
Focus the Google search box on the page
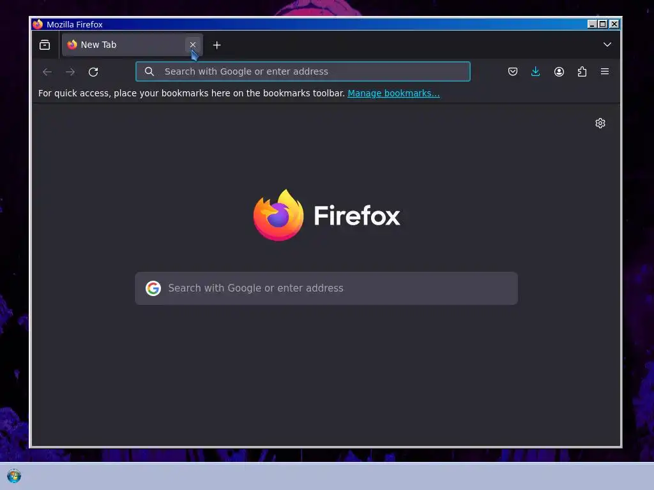(326, 288)
